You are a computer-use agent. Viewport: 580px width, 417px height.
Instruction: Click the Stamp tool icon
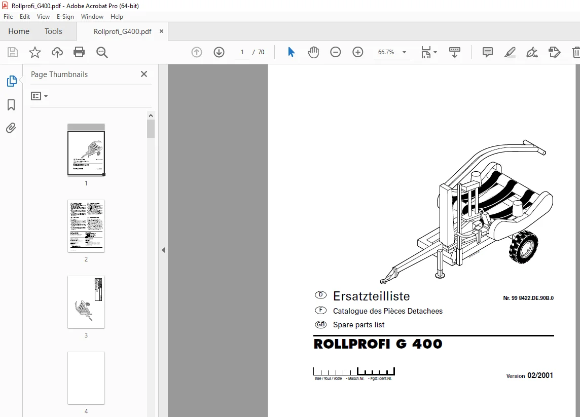pyautogui.click(x=554, y=52)
